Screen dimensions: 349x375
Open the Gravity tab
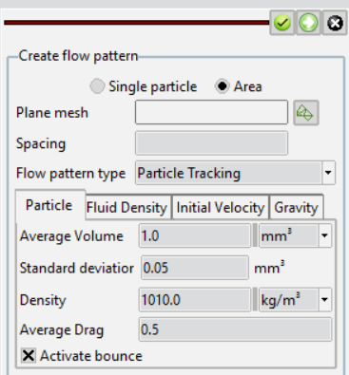click(296, 208)
